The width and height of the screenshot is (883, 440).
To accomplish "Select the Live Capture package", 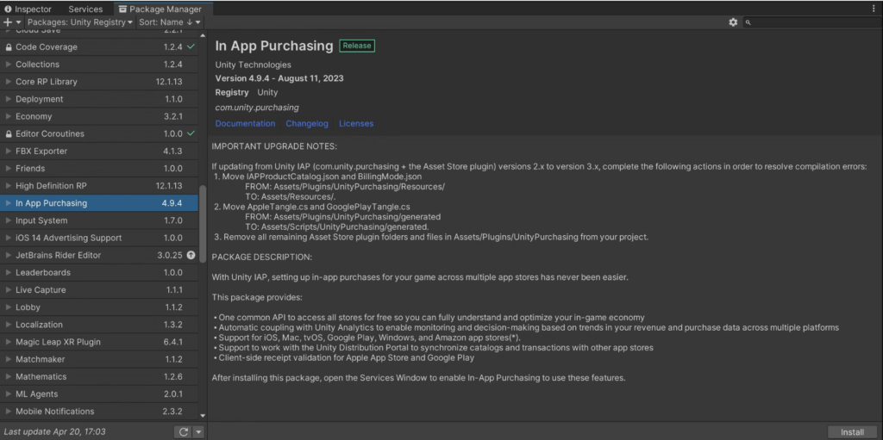I will point(99,290).
